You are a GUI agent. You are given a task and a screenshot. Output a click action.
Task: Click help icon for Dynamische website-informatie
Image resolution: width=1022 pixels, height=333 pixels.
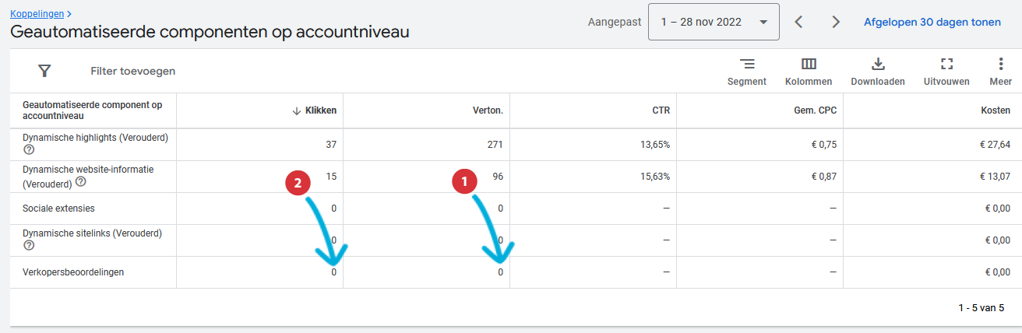(80, 183)
